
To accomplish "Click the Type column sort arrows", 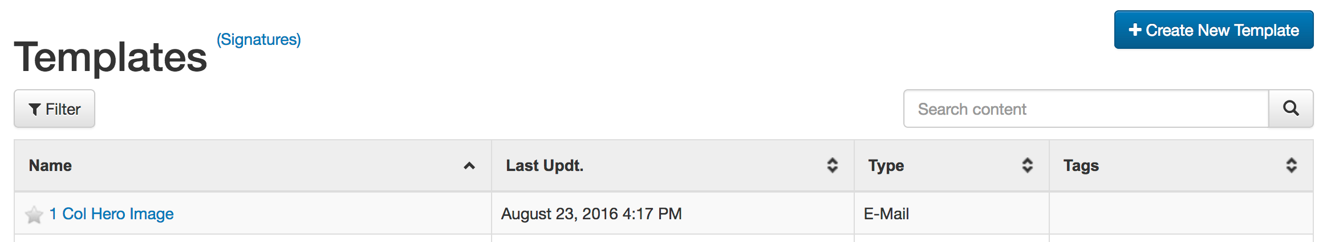I will 1027,165.
